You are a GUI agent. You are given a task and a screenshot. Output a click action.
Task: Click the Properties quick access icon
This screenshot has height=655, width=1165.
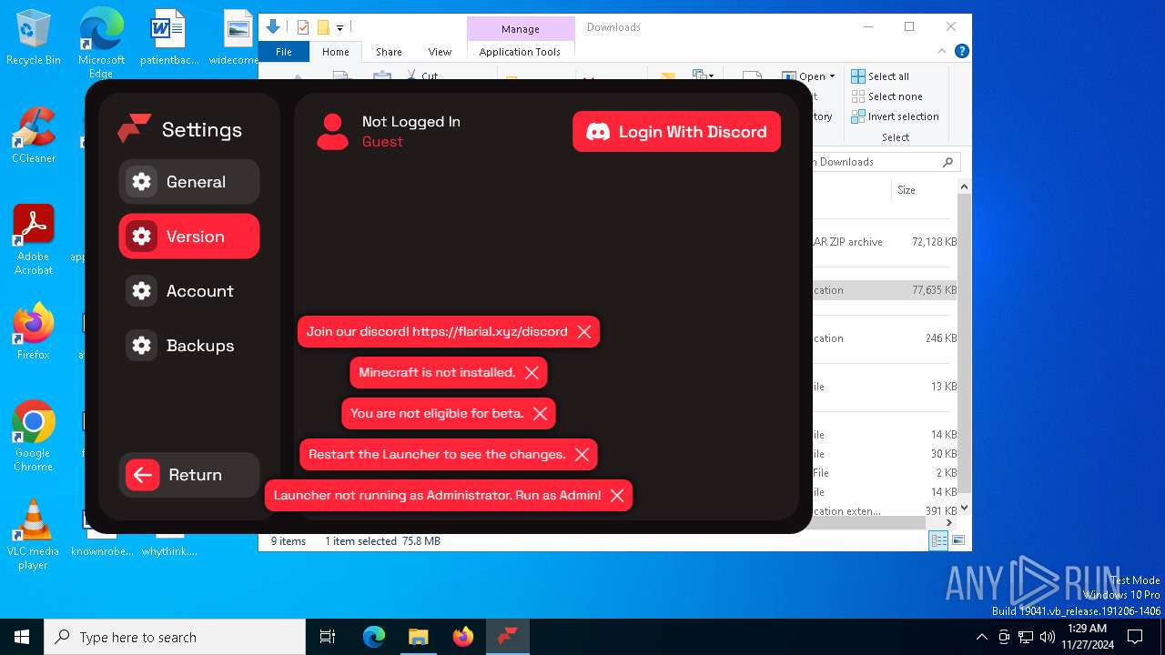(x=304, y=27)
